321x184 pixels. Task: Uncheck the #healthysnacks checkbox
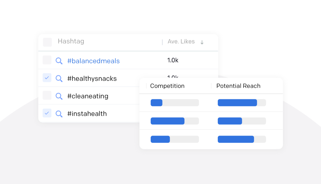[x=47, y=78]
